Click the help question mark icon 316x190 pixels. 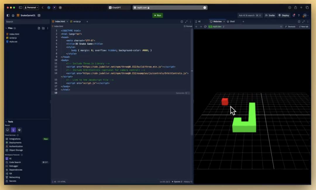299,15
